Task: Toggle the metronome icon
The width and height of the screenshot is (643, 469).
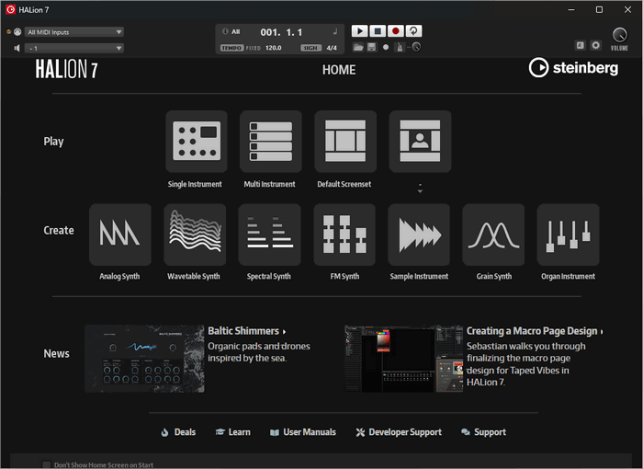Action: pyautogui.click(x=399, y=47)
